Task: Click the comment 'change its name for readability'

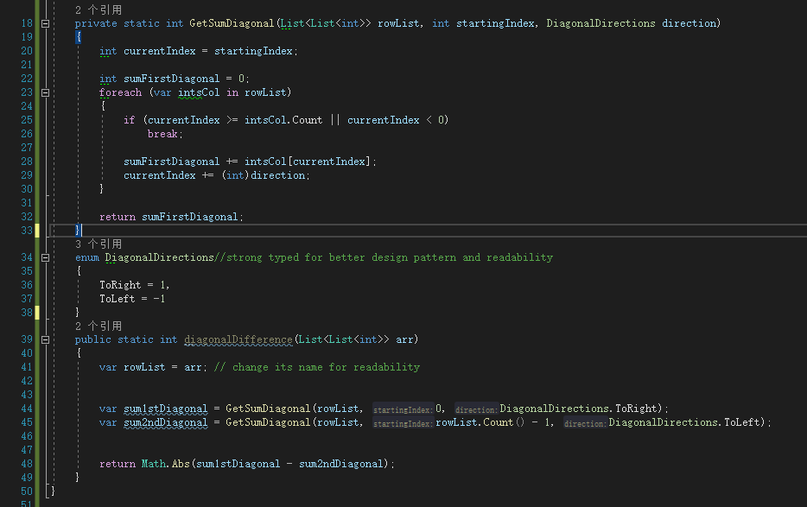Action: [x=327, y=368]
